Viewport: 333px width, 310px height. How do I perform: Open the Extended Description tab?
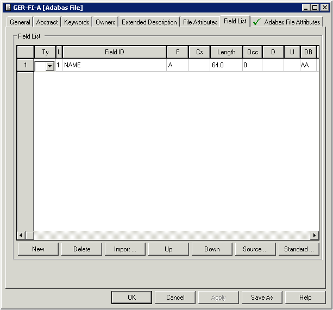coord(149,22)
